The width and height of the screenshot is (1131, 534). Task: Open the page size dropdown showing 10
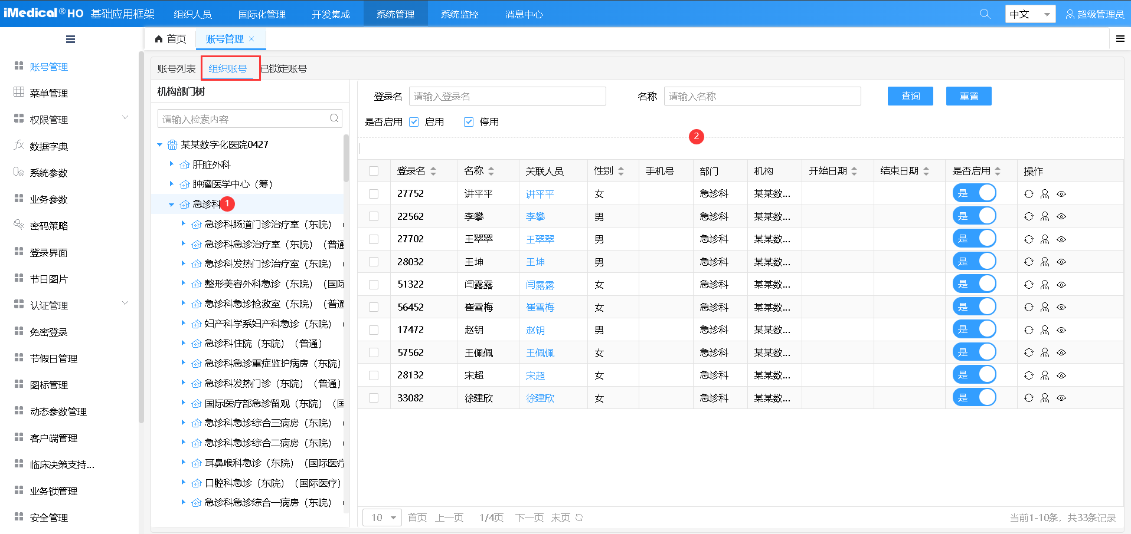coord(381,517)
